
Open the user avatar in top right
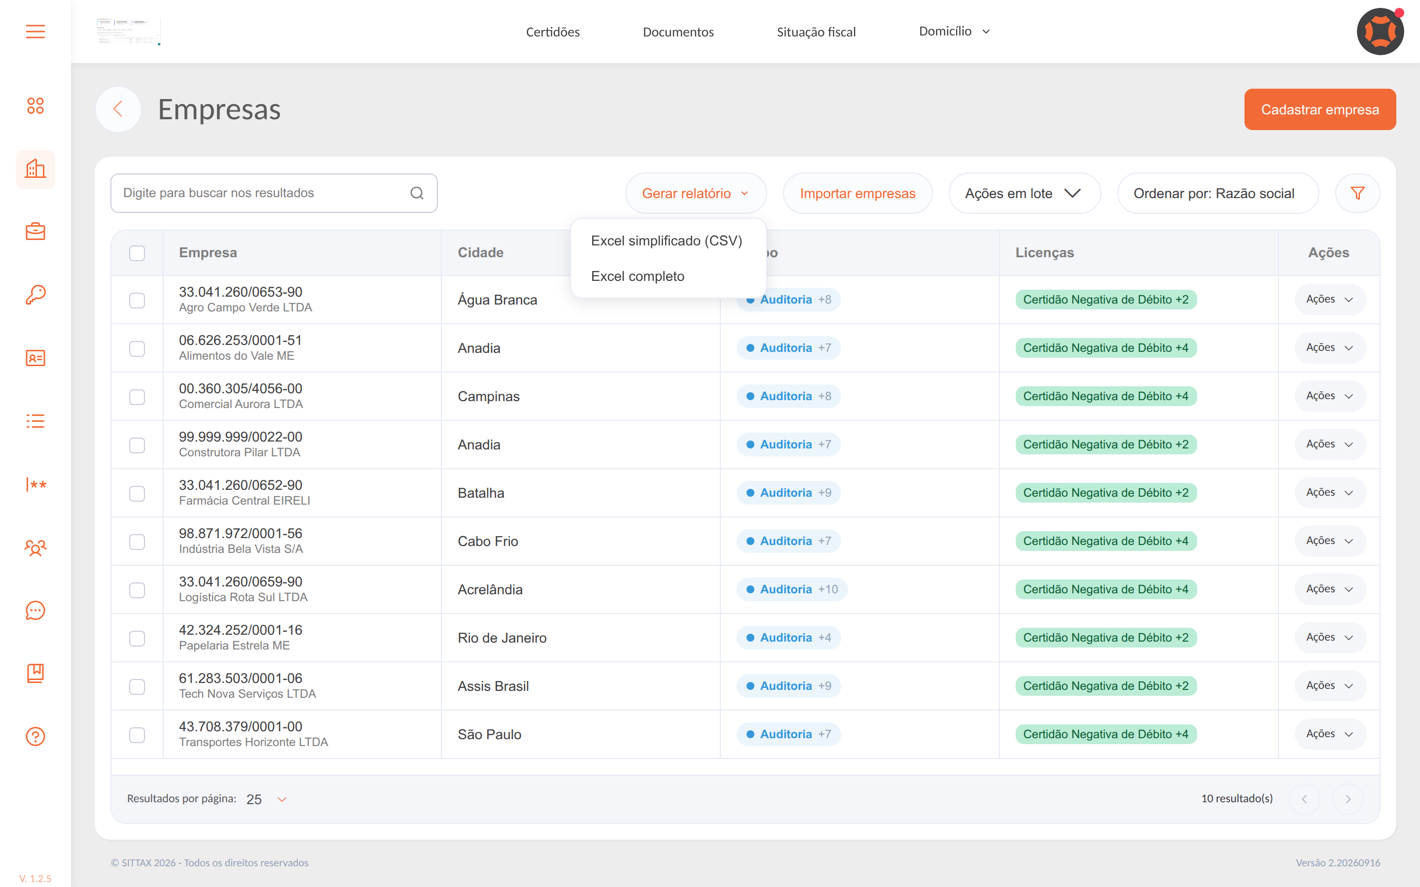(x=1380, y=32)
